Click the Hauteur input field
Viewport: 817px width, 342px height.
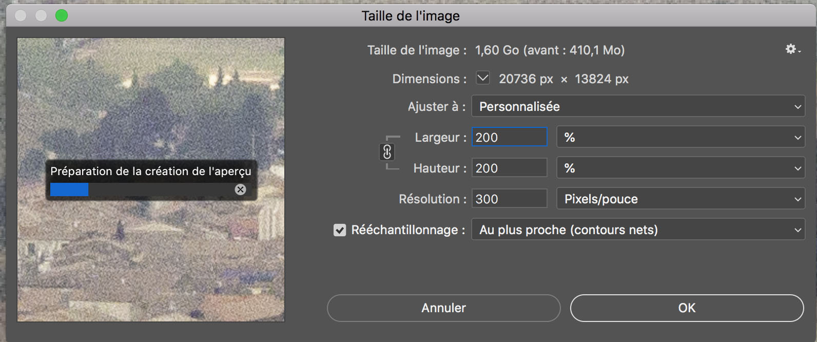click(x=509, y=168)
